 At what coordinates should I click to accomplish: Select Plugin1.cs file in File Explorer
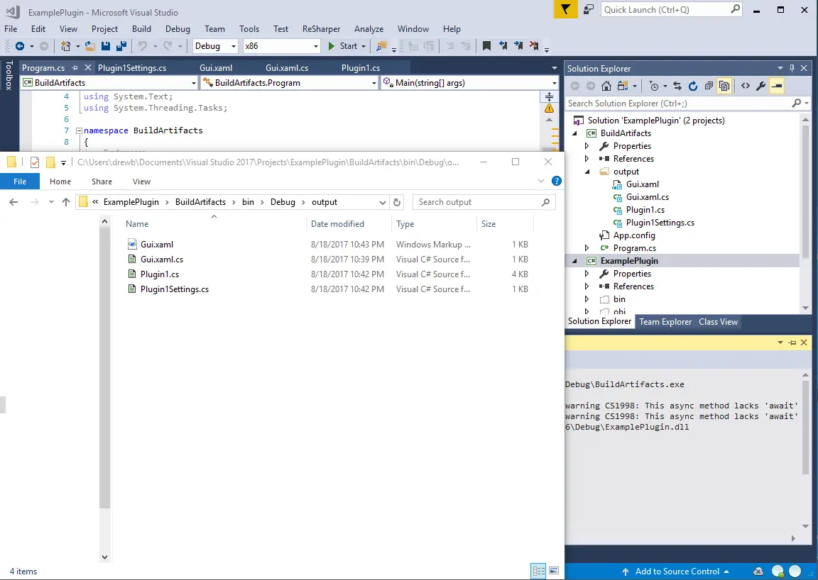click(160, 274)
